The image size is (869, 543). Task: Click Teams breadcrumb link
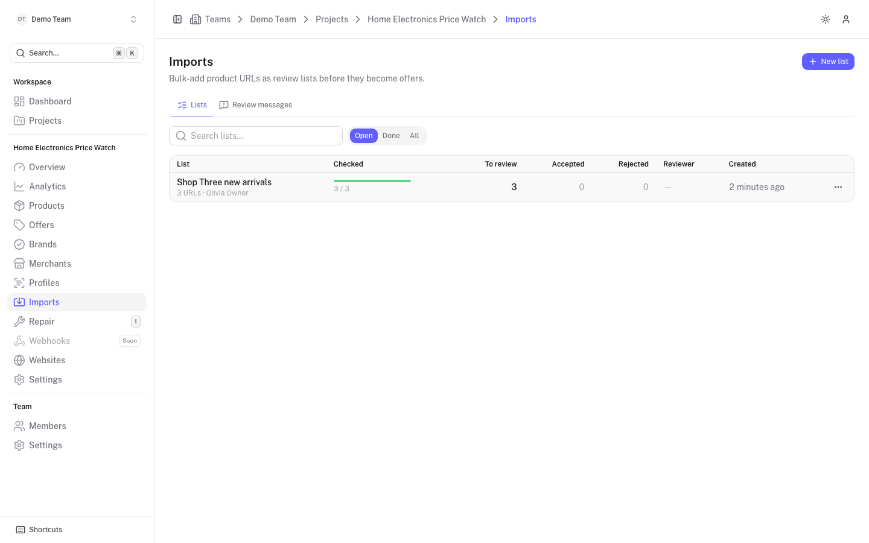coord(218,19)
